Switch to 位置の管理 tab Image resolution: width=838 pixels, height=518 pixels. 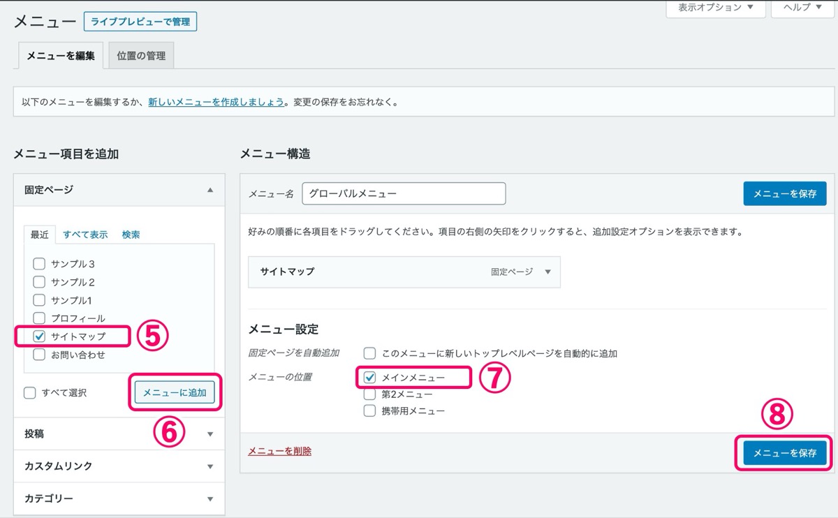click(x=142, y=56)
